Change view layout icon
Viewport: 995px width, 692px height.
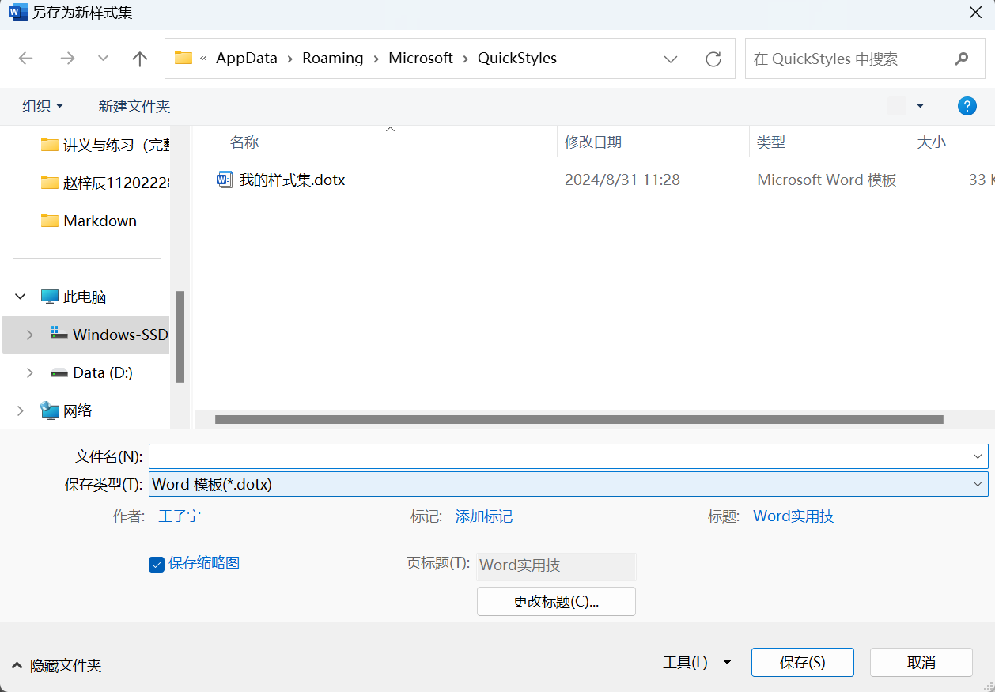point(897,106)
